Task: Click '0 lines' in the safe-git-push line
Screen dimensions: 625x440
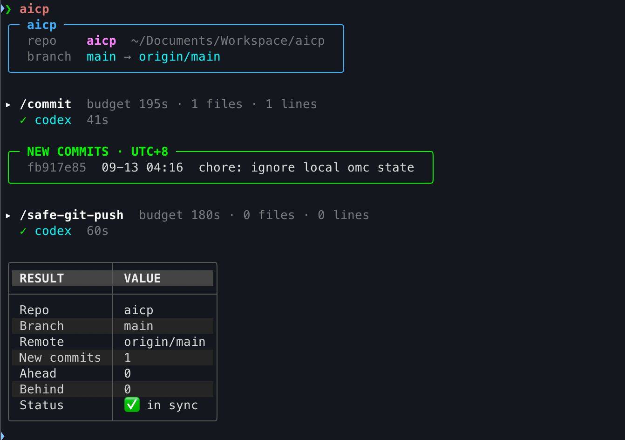Action: coord(343,215)
